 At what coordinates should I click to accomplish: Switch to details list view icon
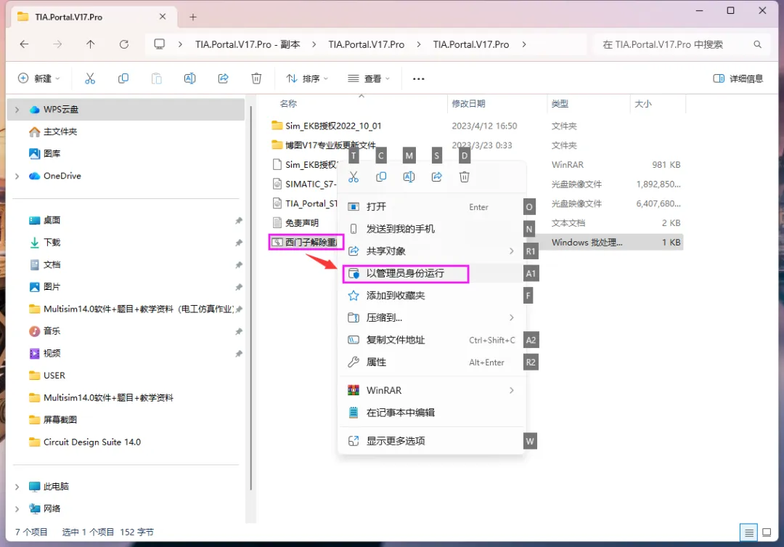(x=748, y=532)
